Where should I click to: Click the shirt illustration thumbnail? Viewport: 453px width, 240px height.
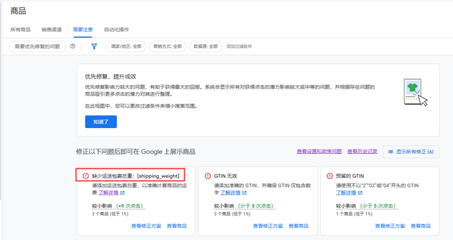click(415, 92)
